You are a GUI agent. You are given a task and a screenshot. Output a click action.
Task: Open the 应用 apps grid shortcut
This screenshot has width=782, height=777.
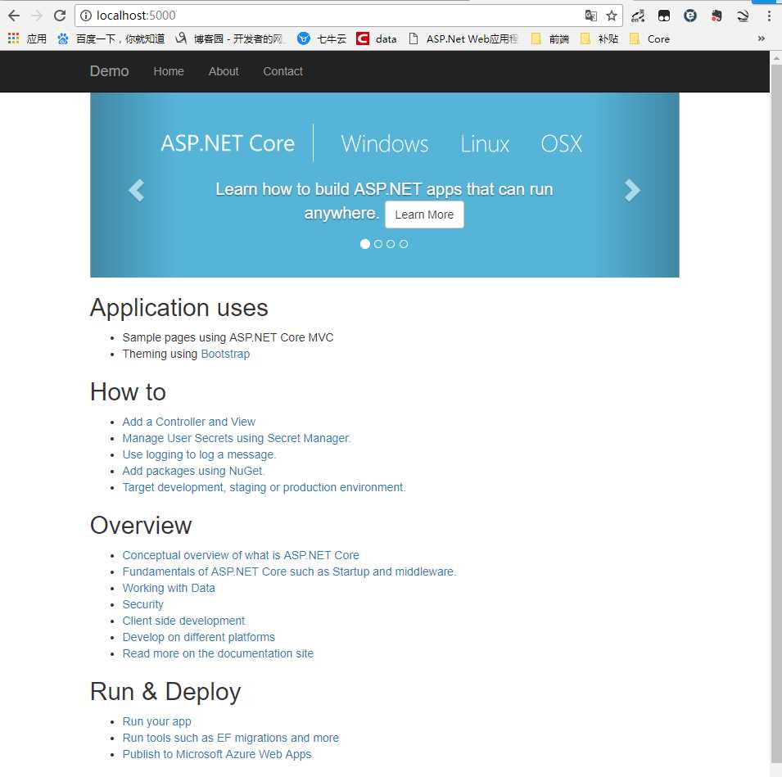pyautogui.click(x=27, y=38)
